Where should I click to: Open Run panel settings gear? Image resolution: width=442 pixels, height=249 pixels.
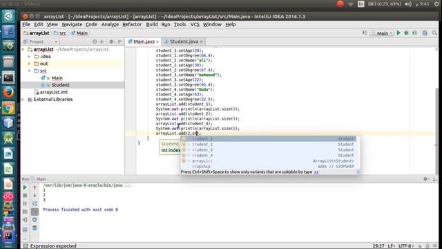pos(425,179)
